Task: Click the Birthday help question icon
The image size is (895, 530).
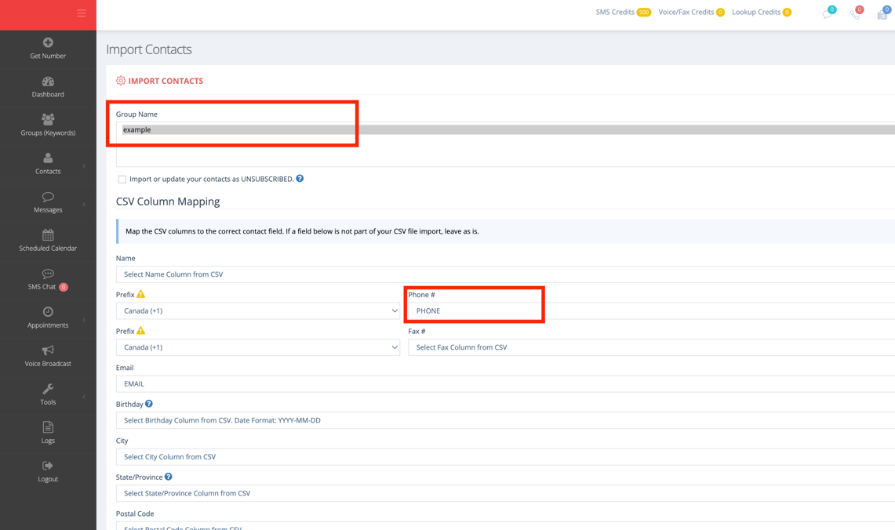Action: (149, 403)
